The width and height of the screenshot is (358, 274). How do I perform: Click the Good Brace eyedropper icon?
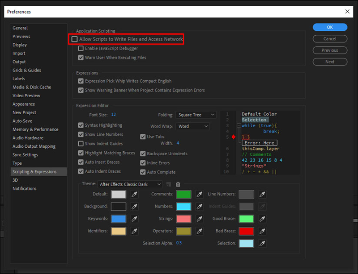click(x=263, y=219)
